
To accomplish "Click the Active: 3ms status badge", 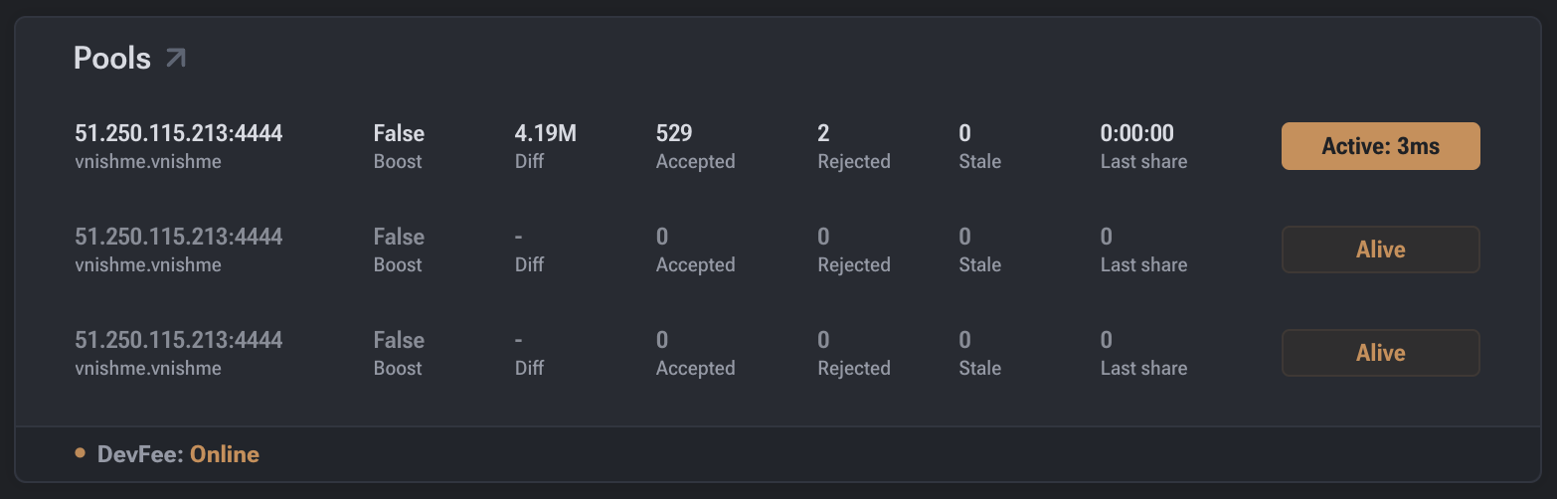I will (x=1380, y=146).
